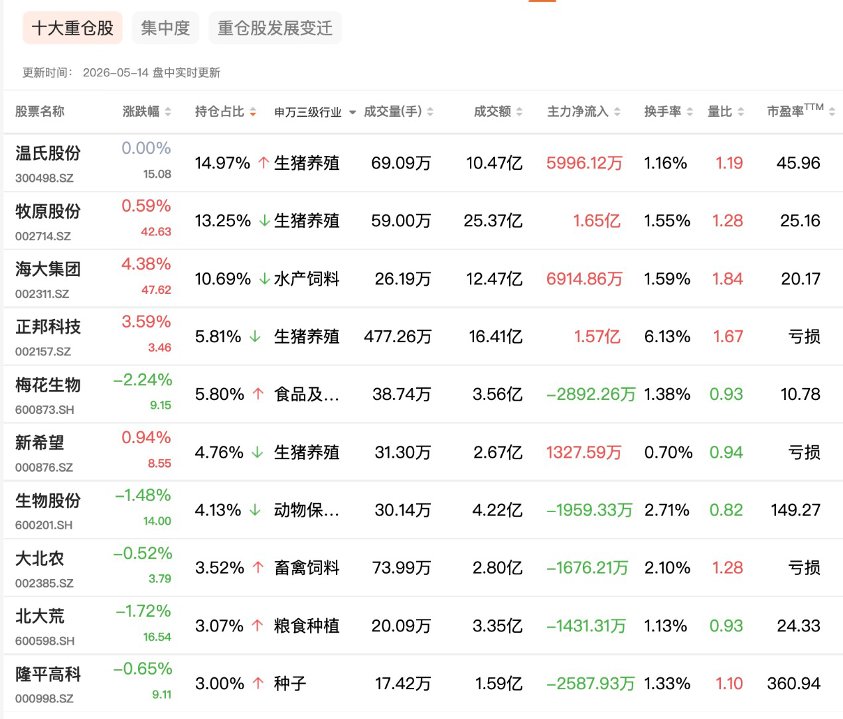Click 1.84 volume ratio value

[728, 279]
